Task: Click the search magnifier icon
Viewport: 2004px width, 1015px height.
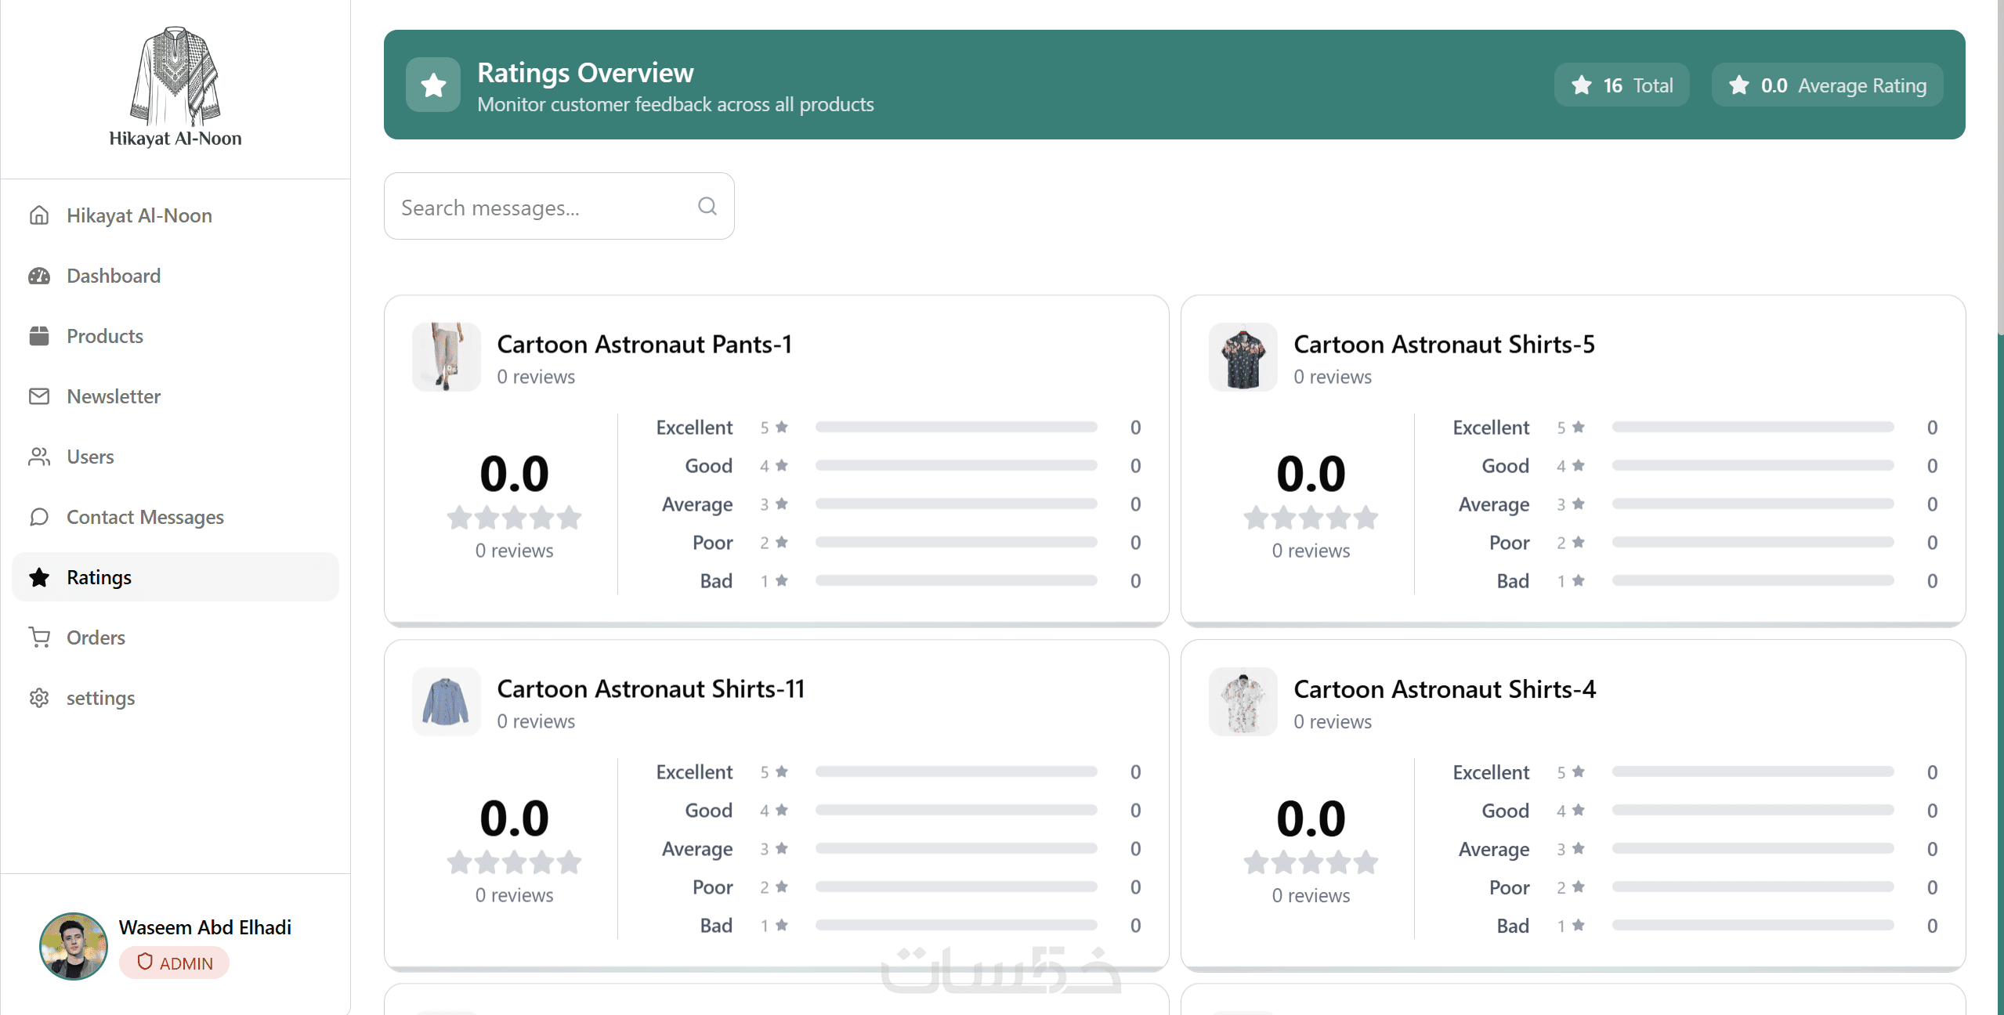Action: click(707, 206)
